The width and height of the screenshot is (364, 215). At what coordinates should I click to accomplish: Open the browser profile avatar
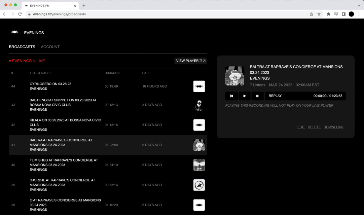[351, 14]
